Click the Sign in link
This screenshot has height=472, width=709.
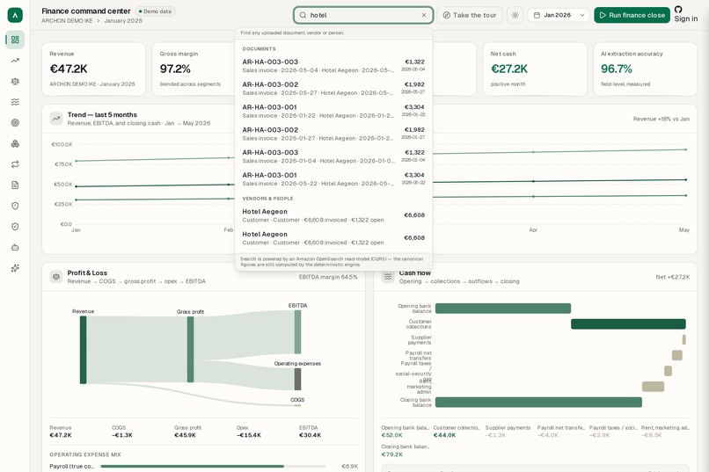pyautogui.click(x=686, y=19)
